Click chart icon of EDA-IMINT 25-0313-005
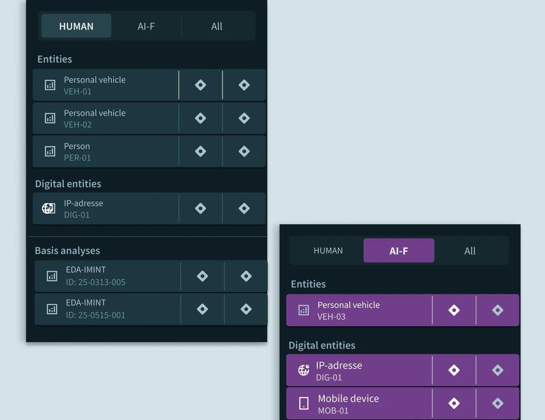 tap(52, 276)
